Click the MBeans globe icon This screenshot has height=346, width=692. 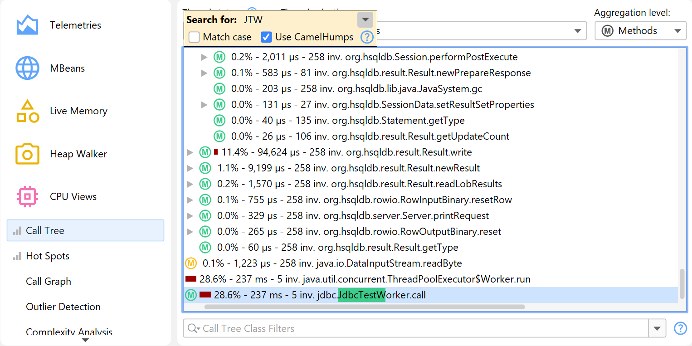[27, 68]
